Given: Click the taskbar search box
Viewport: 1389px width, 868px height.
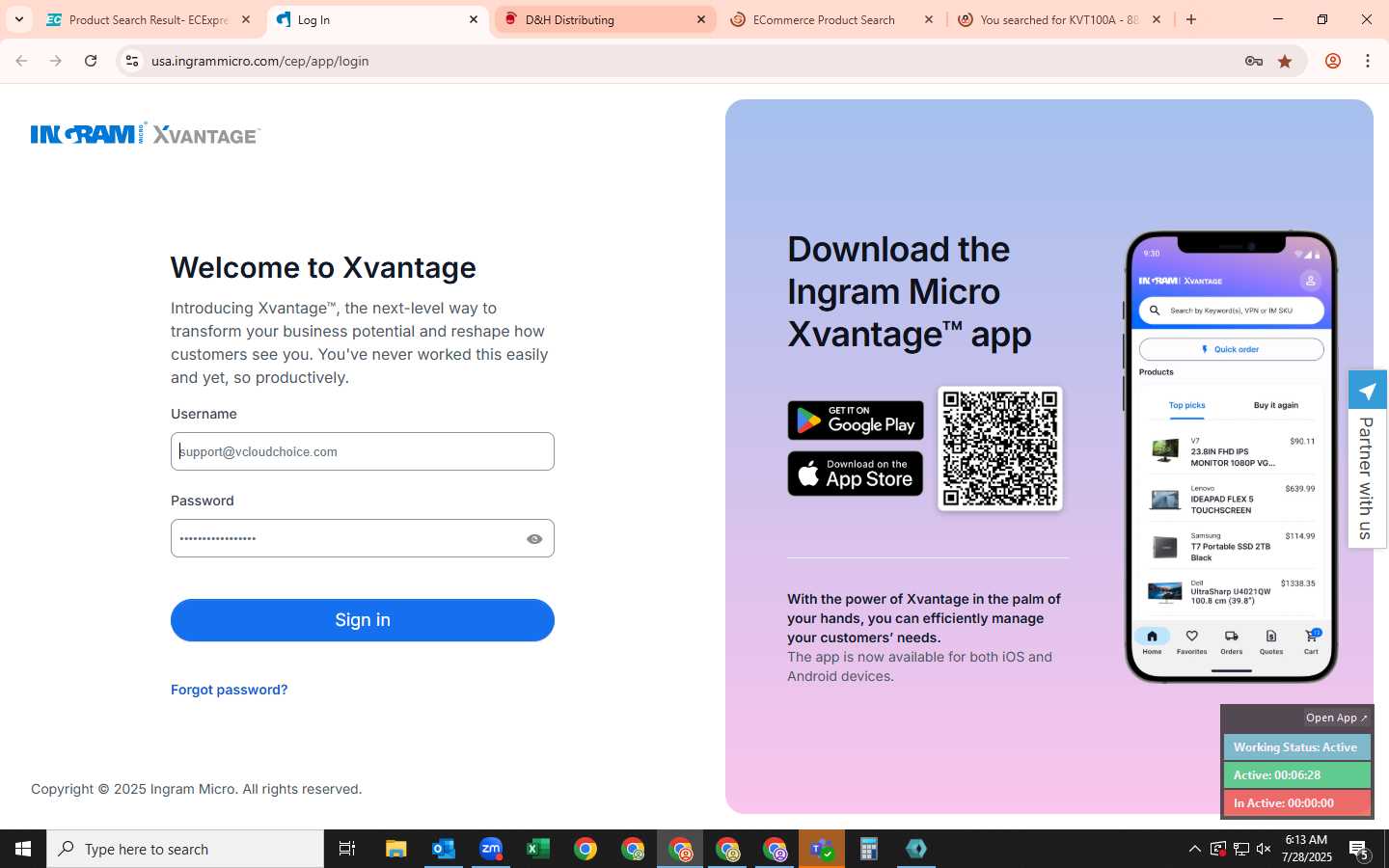Looking at the screenshot, I should pos(185,849).
